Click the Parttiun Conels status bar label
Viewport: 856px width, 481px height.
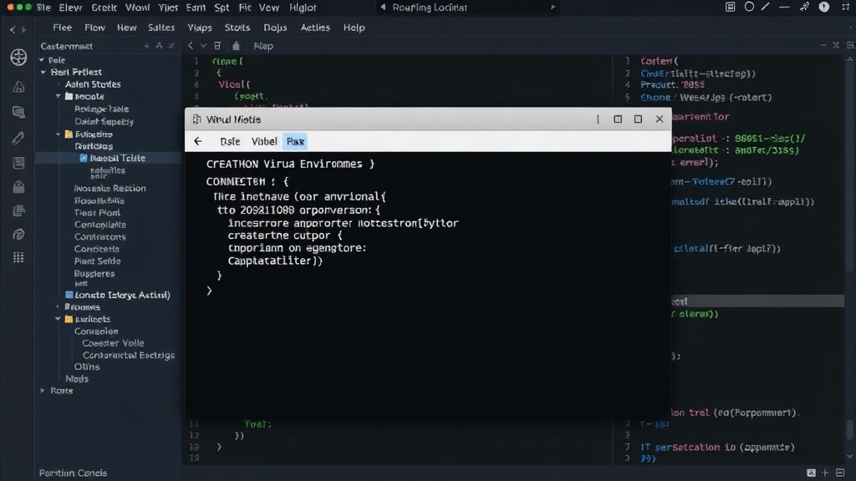(74, 473)
